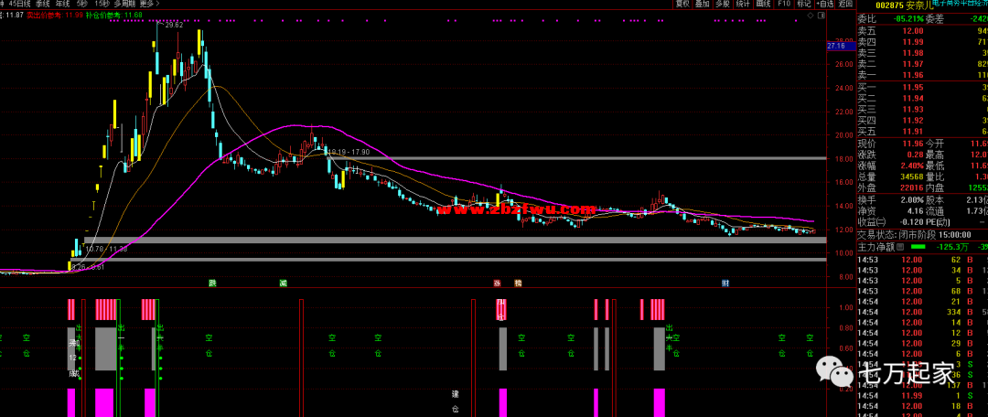Select the 多周期 multi-period tab
The image size is (988, 417).
124,5
